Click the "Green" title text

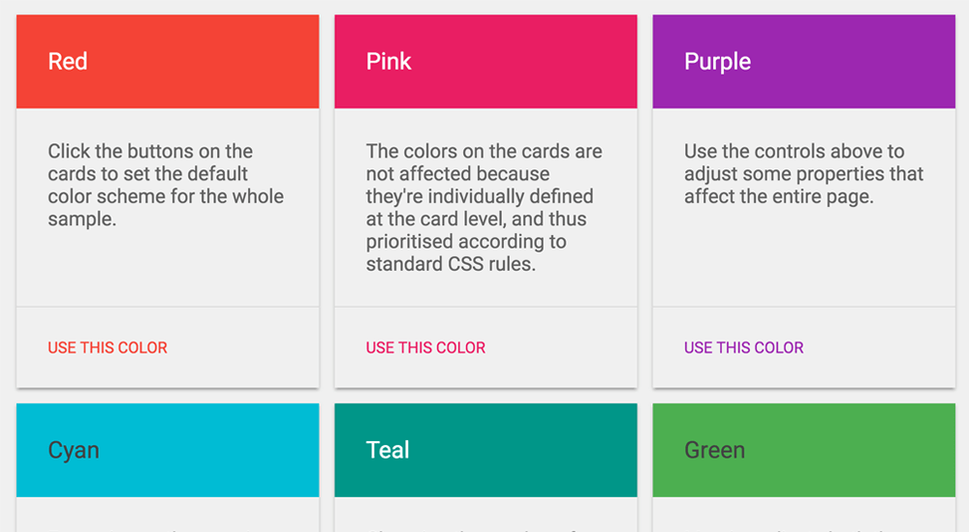coord(714,450)
